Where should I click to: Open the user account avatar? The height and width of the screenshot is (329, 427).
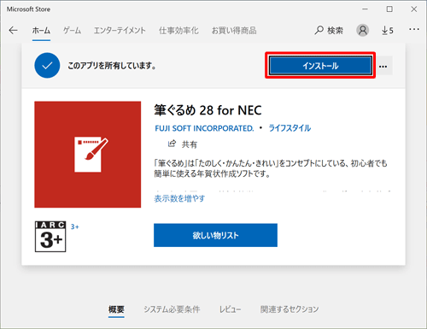pos(363,30)
